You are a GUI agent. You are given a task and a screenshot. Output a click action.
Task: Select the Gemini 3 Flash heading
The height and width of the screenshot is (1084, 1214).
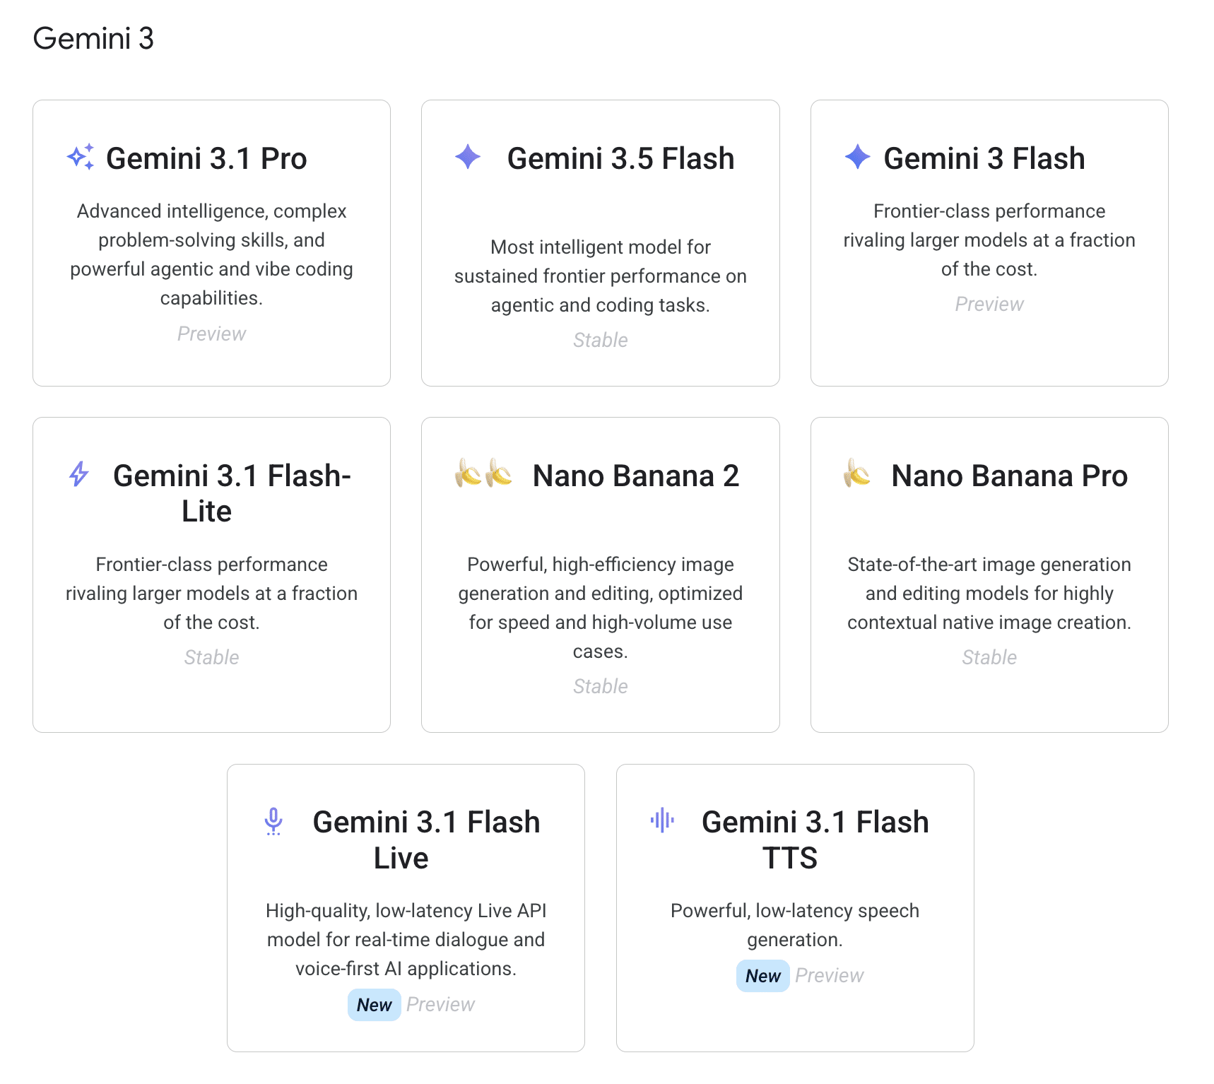[984, 158]
